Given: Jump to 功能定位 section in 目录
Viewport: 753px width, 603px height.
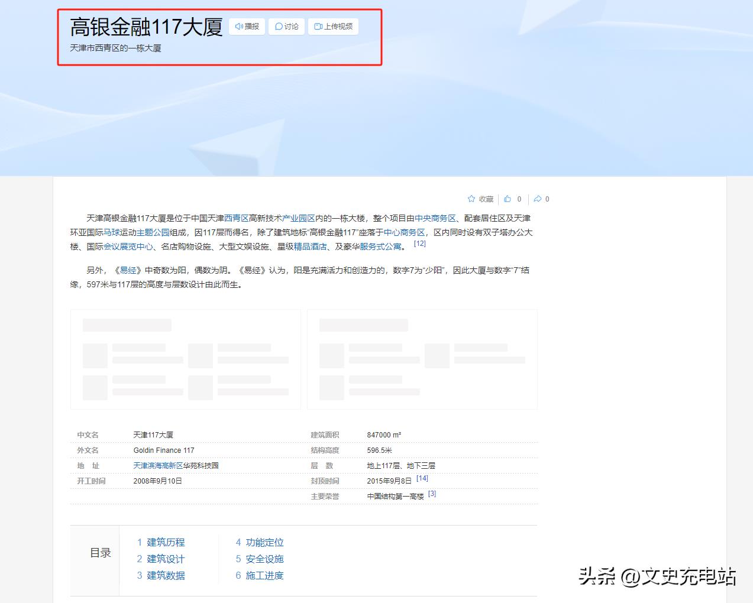Looking at the screenshot, I should click(x=264, y=542).
